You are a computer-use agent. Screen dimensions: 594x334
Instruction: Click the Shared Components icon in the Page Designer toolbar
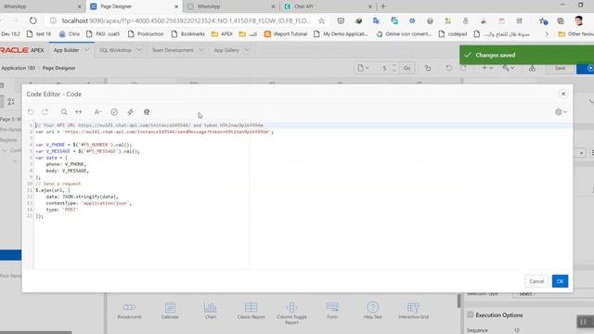(x=532, y=68)
